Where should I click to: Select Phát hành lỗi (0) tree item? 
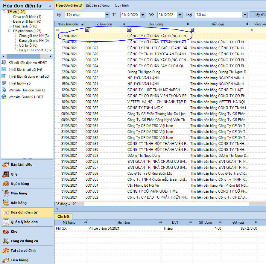[25, 26]
